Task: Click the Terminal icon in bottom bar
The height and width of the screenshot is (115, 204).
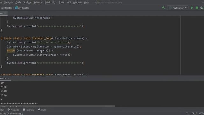Action: pos(24,110)
